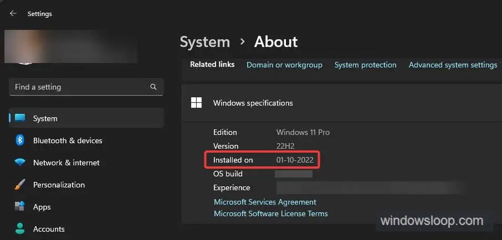502x240 pixels.
Task: Click the Accounts person icon
Action: click(20, 228)
